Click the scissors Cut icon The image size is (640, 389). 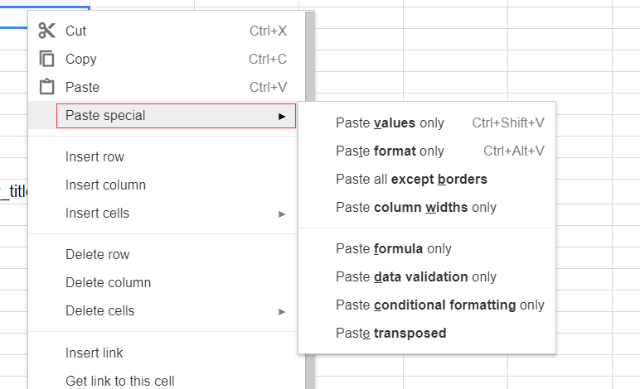point(46,31)
